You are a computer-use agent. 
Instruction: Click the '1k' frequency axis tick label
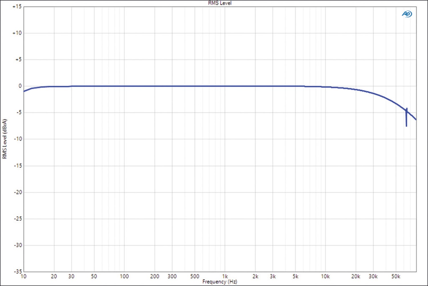coord(225,276)
